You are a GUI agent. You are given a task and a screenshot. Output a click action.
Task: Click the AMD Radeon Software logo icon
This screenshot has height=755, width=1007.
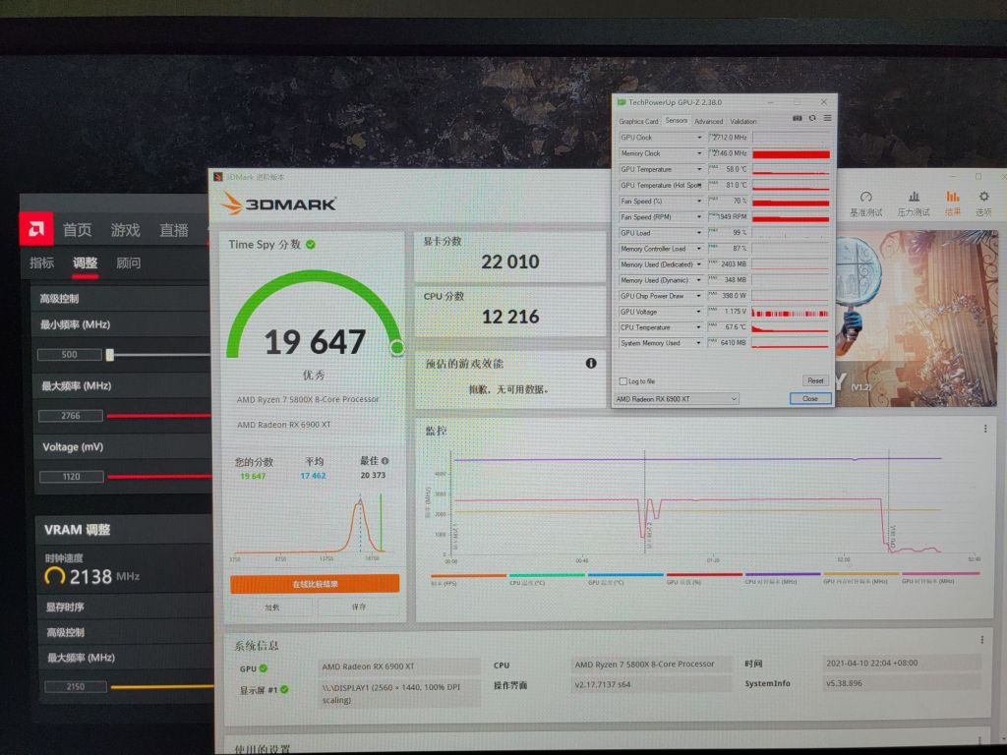pyautogui.click(x=36, y=228)
